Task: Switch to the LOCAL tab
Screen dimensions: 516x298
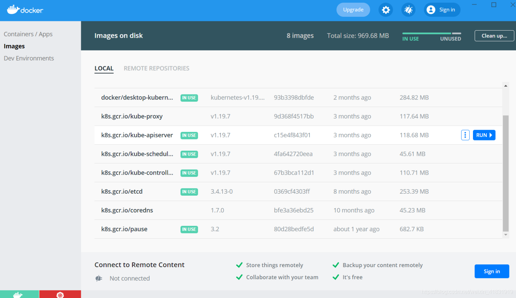Action: [104, 68]
